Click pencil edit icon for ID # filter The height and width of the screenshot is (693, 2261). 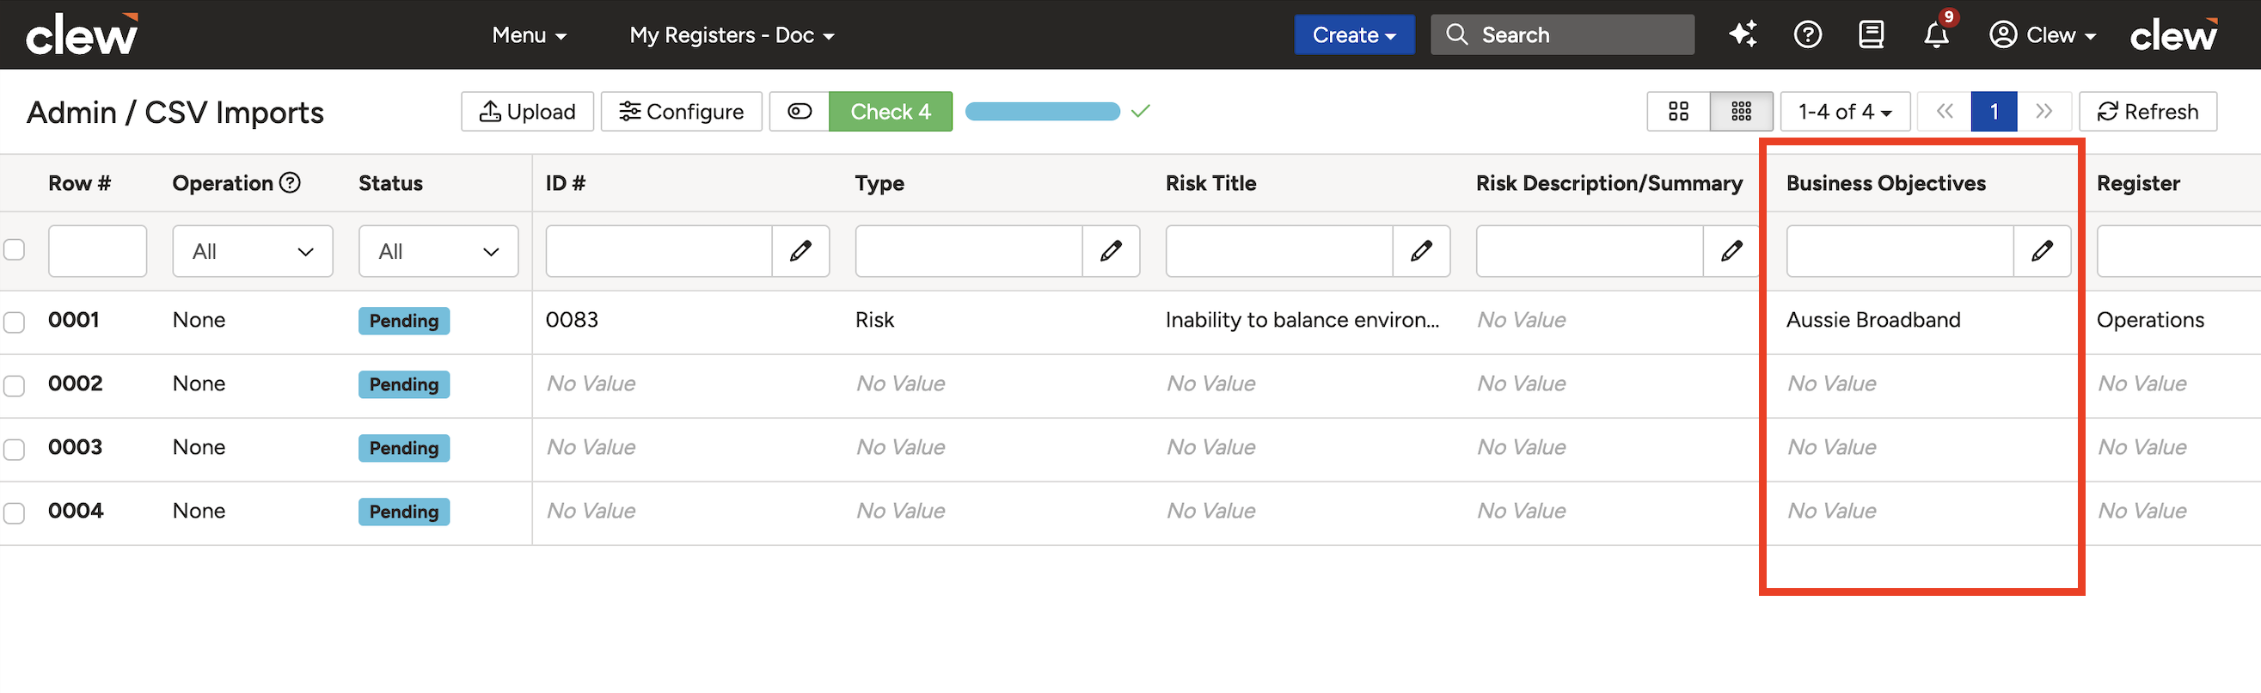coord(800,251)
